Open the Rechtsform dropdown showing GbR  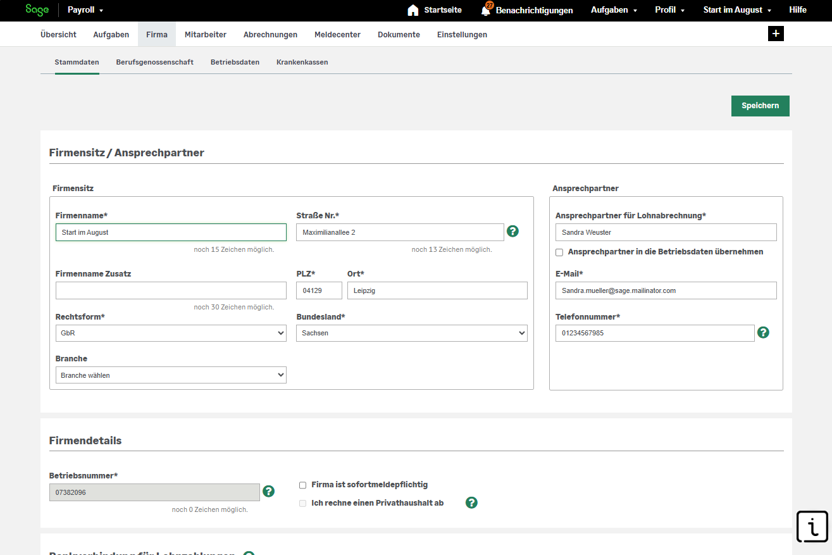[x=171, y=333]
